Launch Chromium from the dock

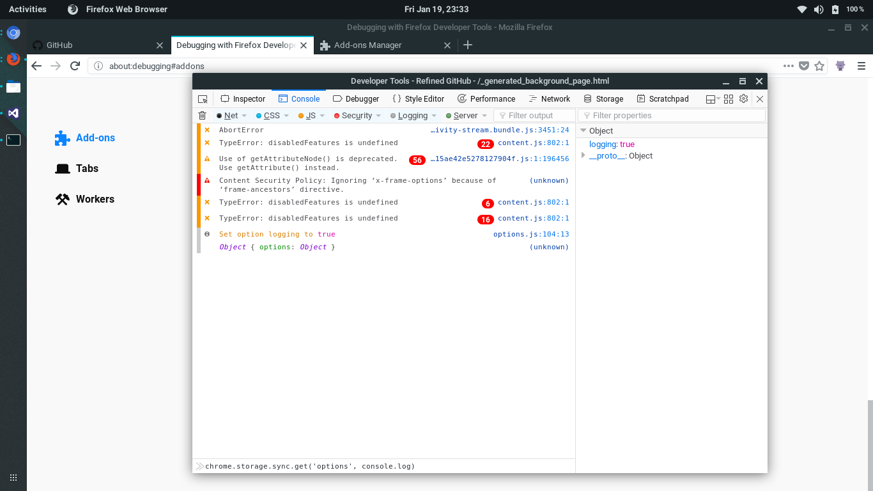click(x=13, y=33)
